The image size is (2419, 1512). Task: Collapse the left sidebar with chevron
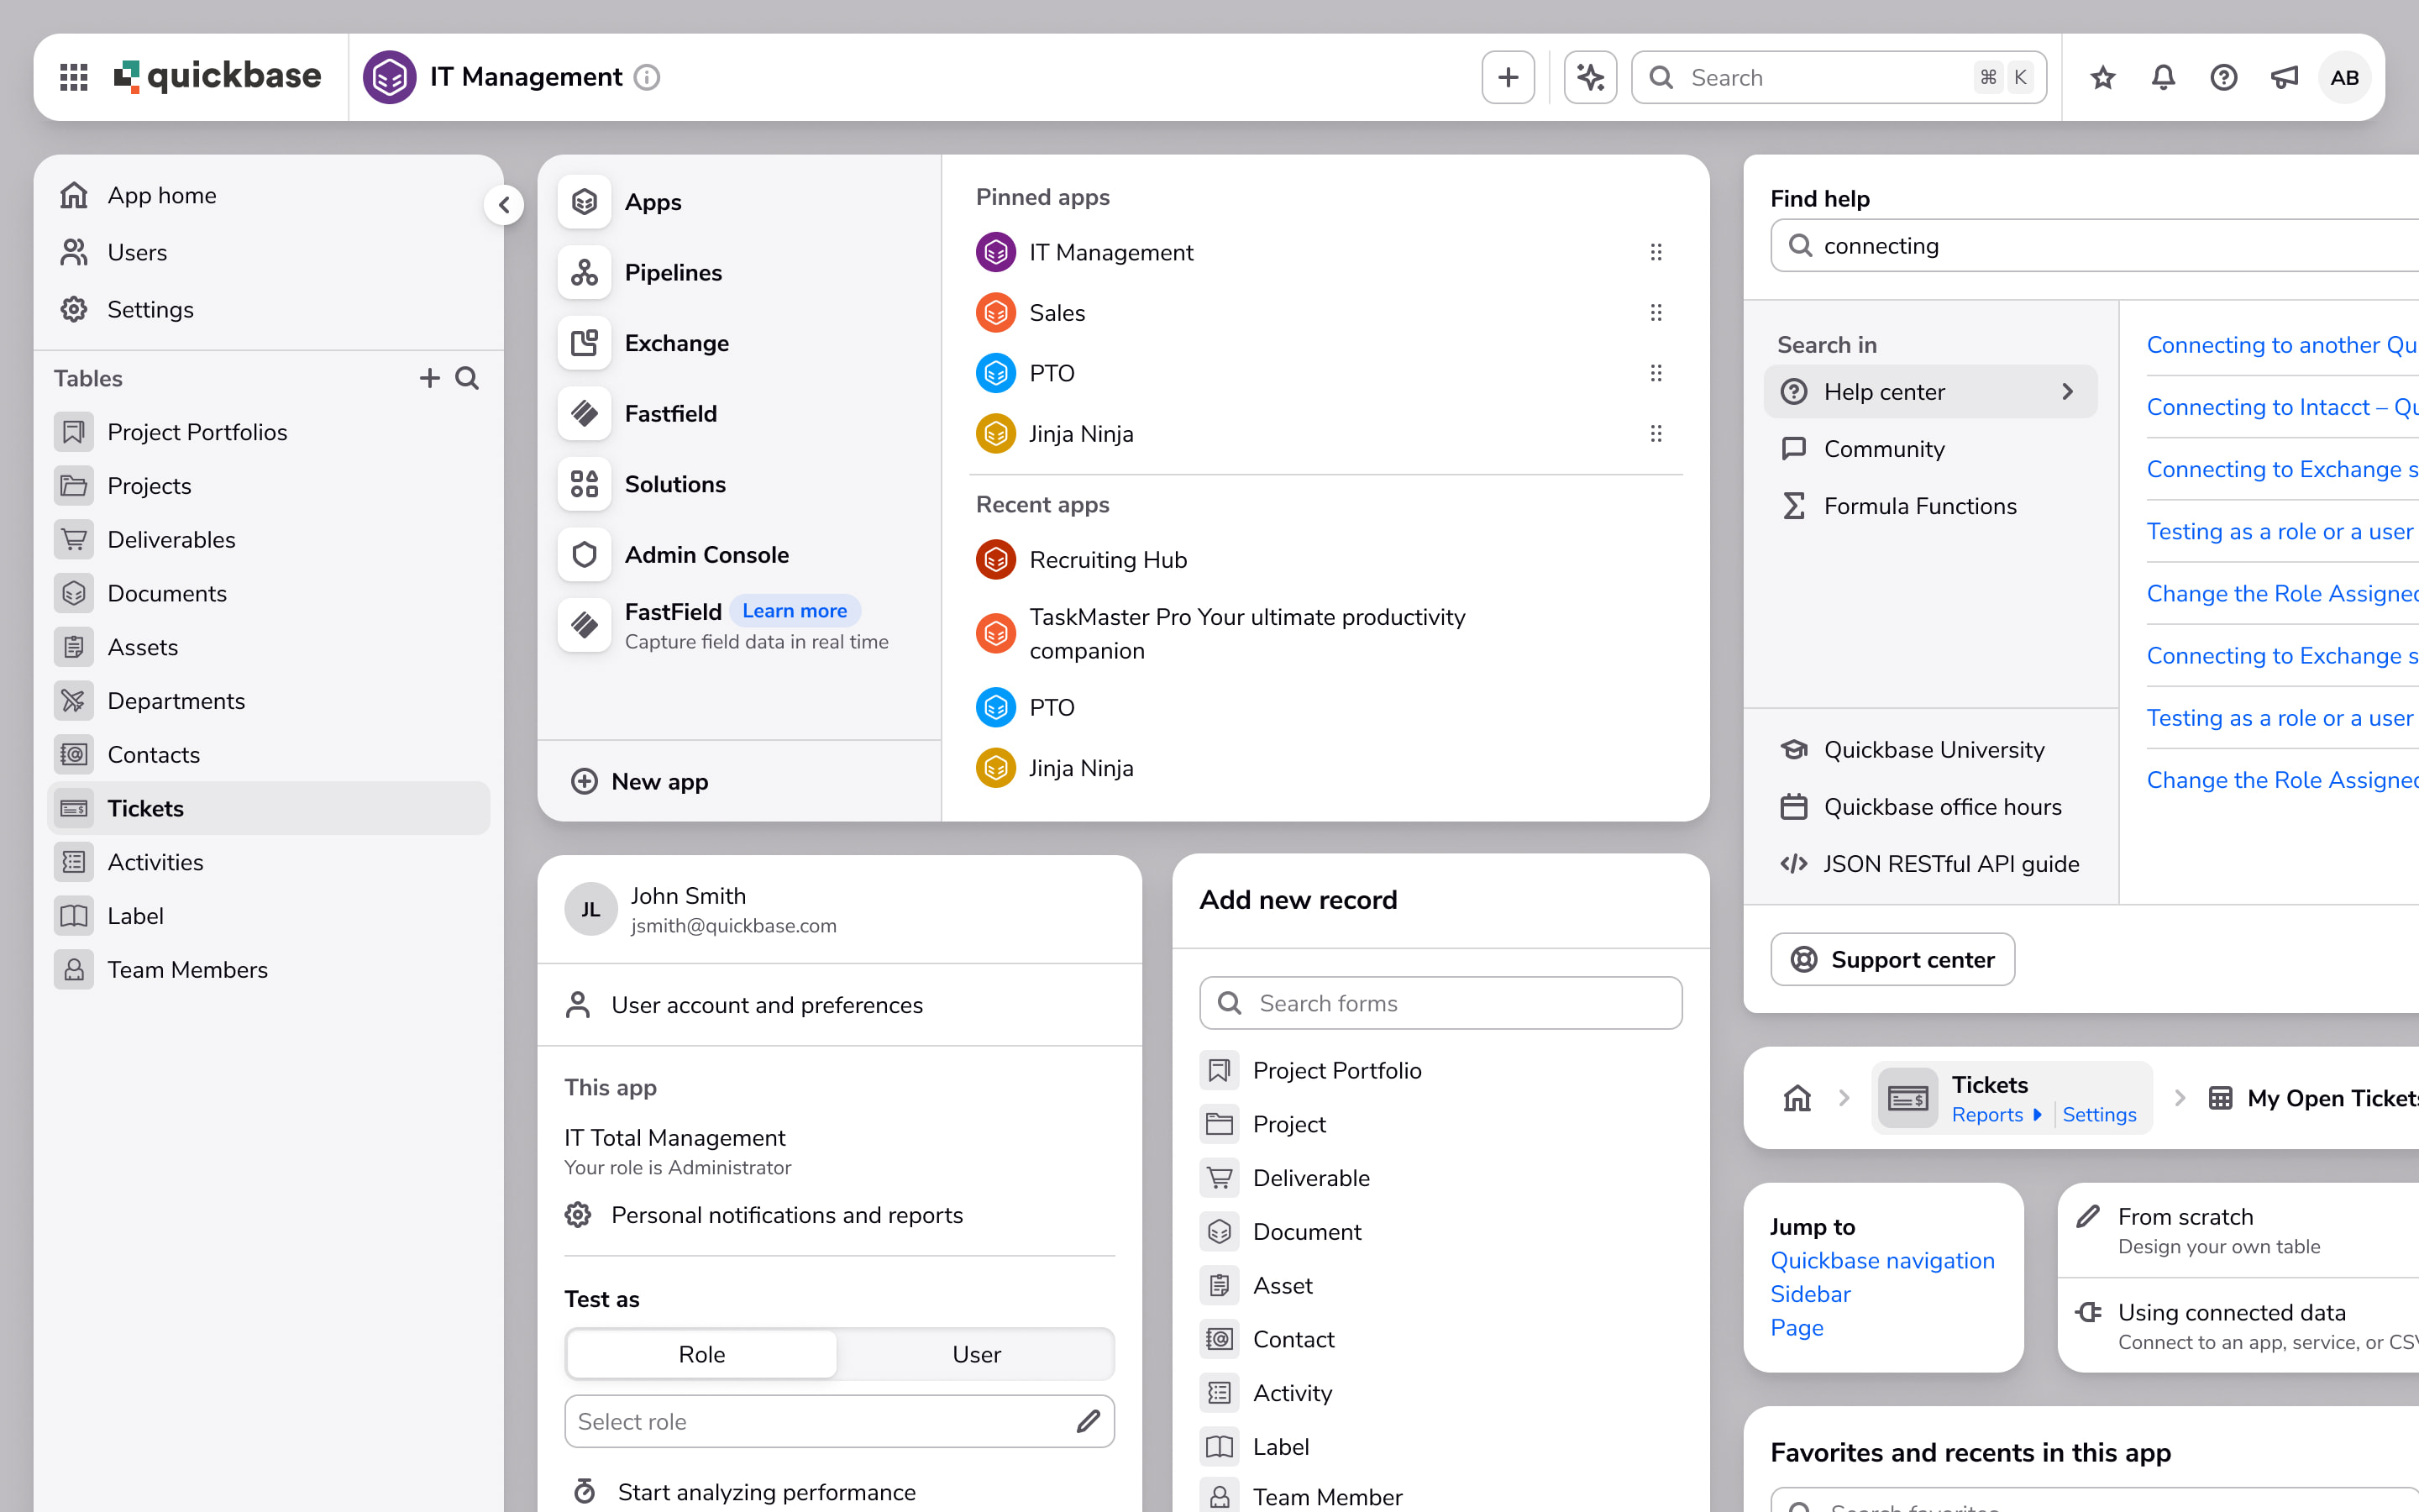coord(505,205)
